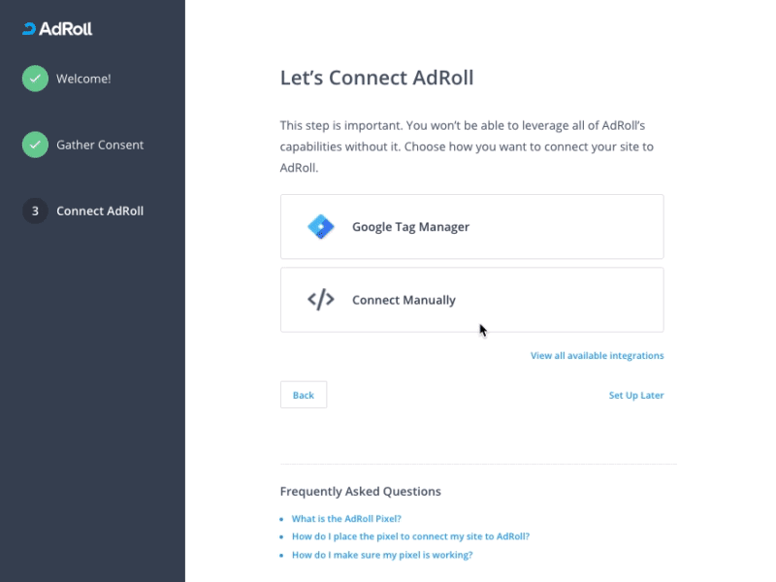Click the "Let's Connect AdRoll" heading

(376, 78)
